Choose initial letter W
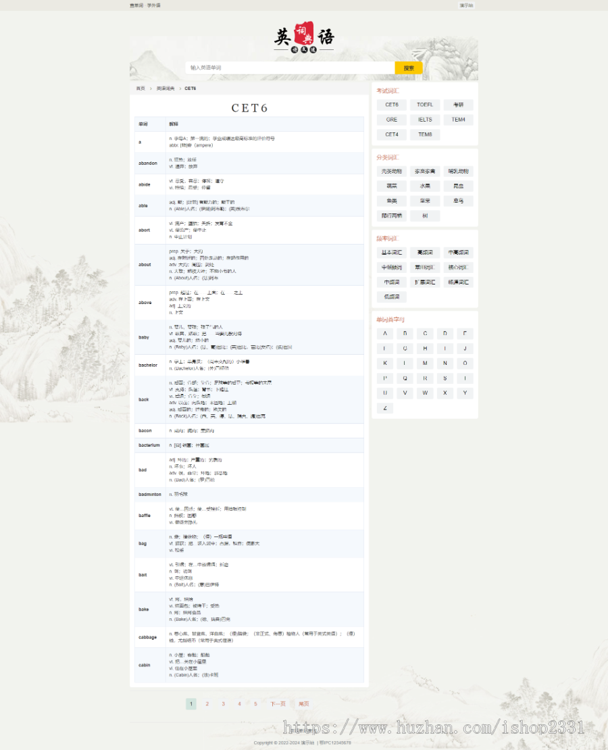 pos(425,393)
